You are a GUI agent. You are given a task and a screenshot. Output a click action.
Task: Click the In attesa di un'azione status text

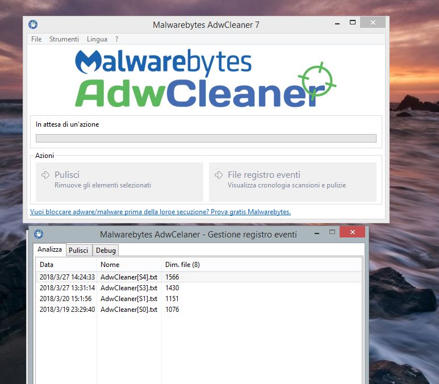pos(67,124)
